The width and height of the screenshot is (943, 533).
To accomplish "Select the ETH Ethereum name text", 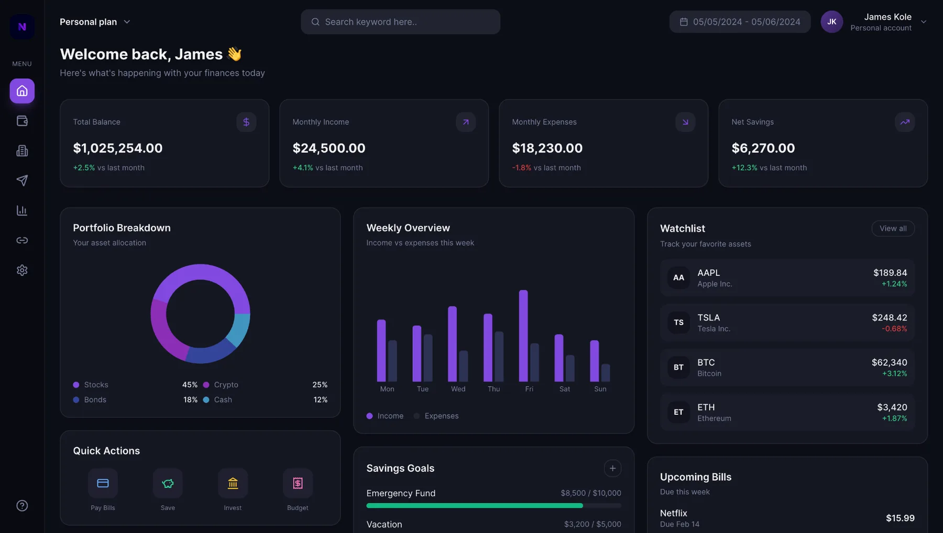I will pos(714,418).
